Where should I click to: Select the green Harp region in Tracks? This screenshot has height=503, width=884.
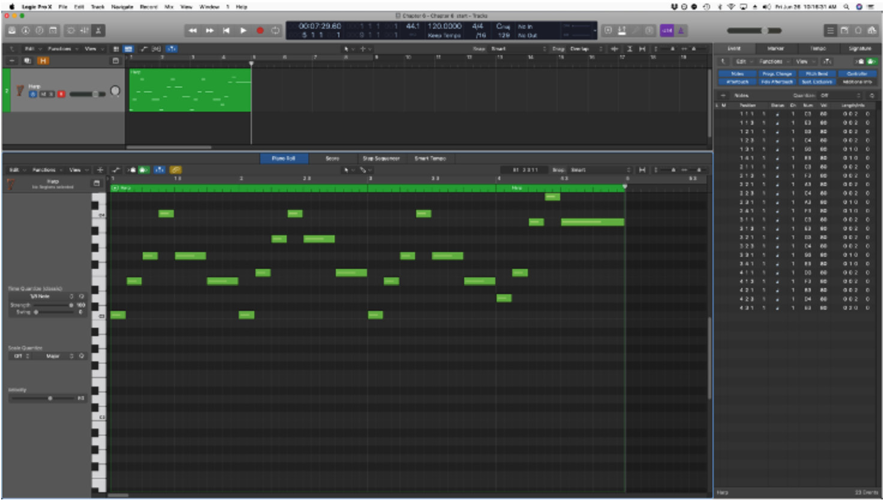pos(190,90)
